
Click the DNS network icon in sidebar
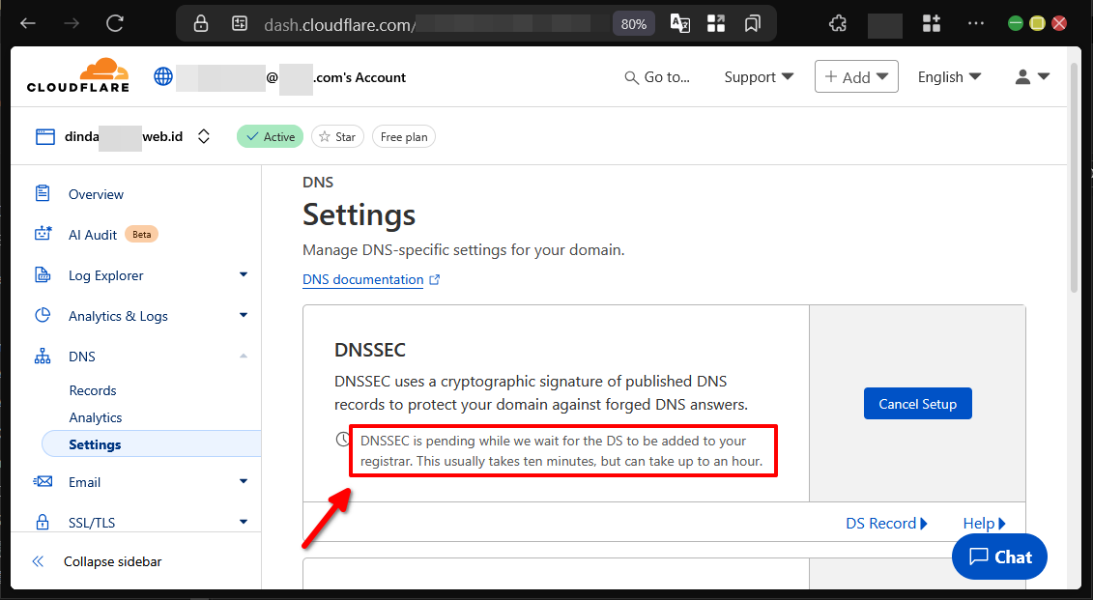pyautogui.click(x=43, y=357)
